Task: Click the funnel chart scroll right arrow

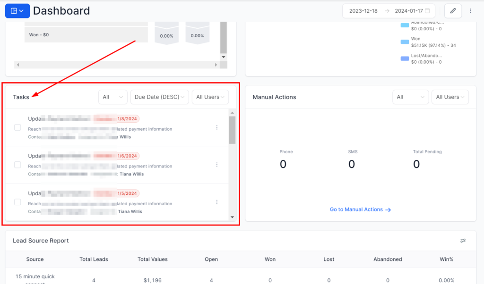Action: click(x=216, y=65)
